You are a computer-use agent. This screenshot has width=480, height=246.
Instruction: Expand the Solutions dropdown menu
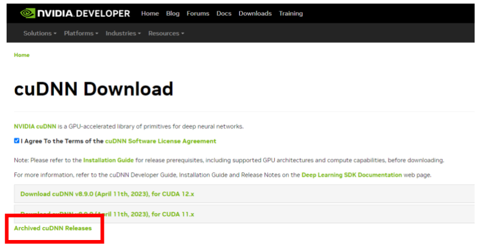click(40, 33)
